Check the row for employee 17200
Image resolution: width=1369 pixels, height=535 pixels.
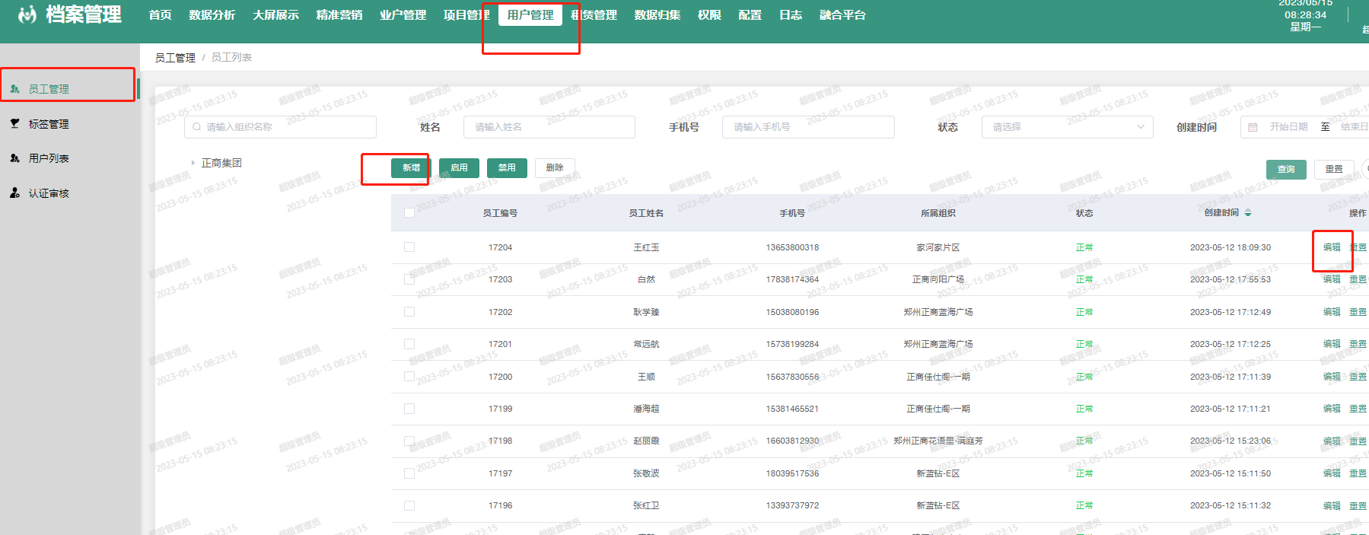pos(409,377)
